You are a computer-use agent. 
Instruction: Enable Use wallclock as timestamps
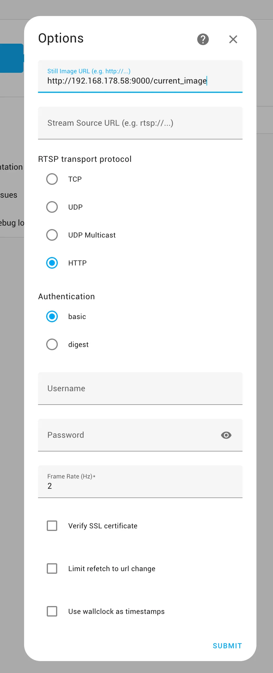coord(52,611)
